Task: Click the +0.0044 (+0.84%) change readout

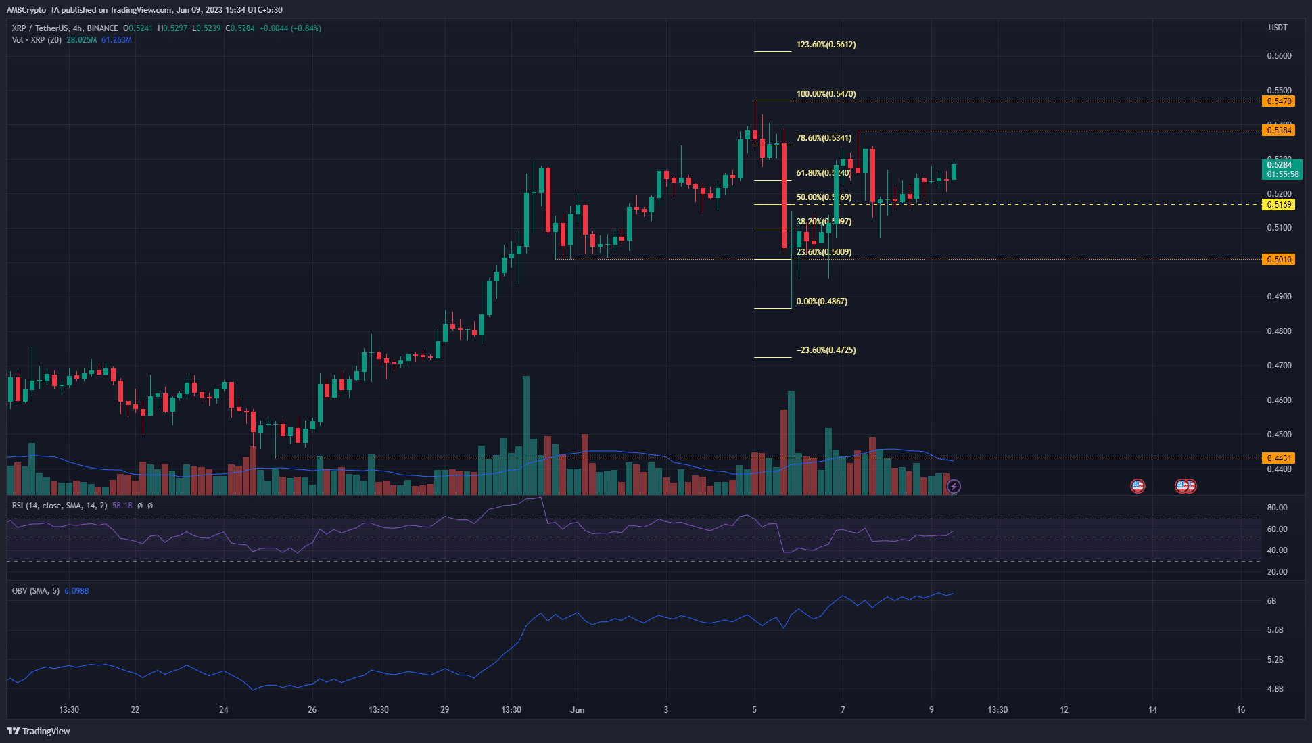Action: 290,28
